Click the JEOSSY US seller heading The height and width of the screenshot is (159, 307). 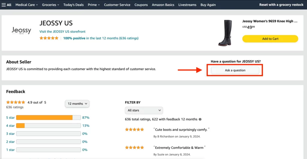pyautogui.click(x=56, y=23)
